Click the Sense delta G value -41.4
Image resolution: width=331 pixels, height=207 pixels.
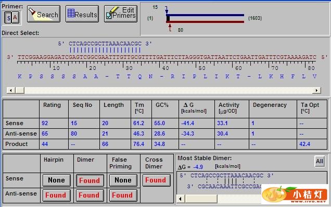(188, 123)
